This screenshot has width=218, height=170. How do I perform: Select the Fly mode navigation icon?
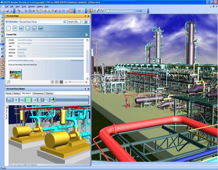click(x=22, y=100)
